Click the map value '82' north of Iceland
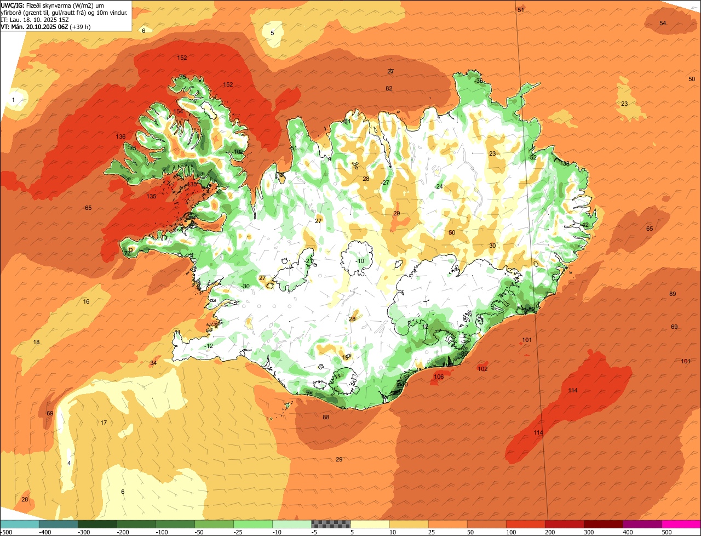This screenshot has width=701, height=536. [389, 88]
